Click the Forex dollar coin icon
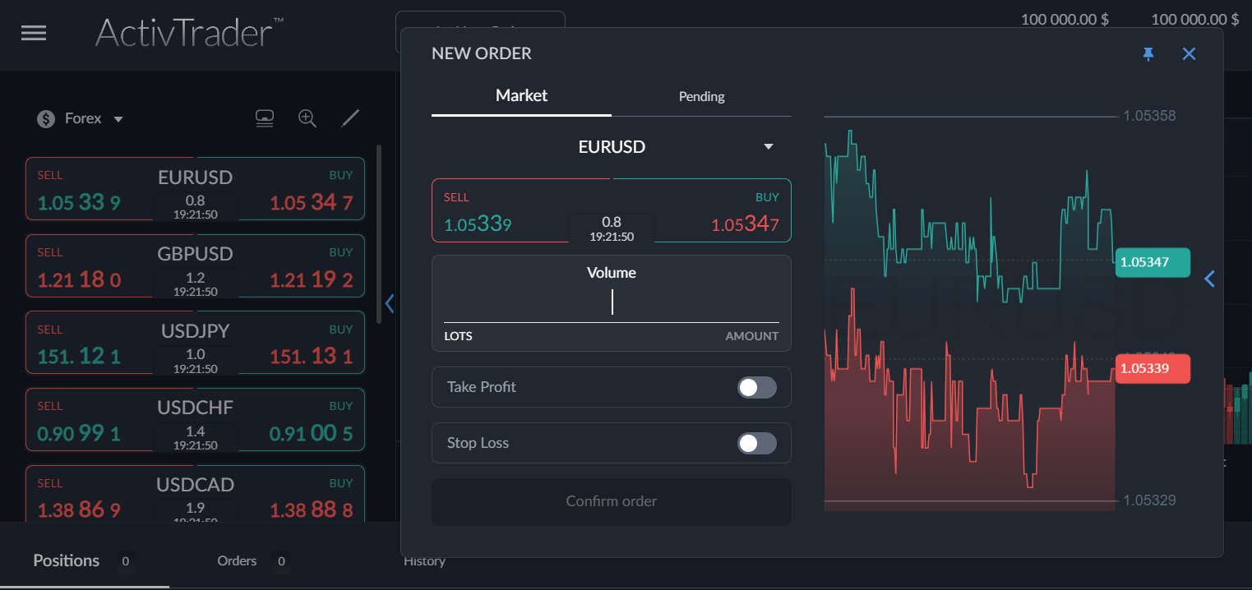This screenshot has width=1252, height=590. pos(46,119)
